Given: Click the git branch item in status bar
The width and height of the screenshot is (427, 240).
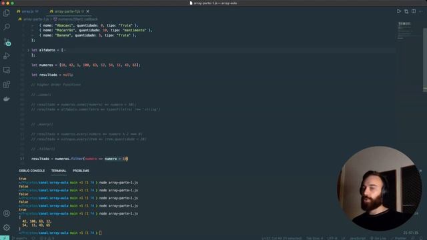Looking at the screenshot, I should [19, 238].
